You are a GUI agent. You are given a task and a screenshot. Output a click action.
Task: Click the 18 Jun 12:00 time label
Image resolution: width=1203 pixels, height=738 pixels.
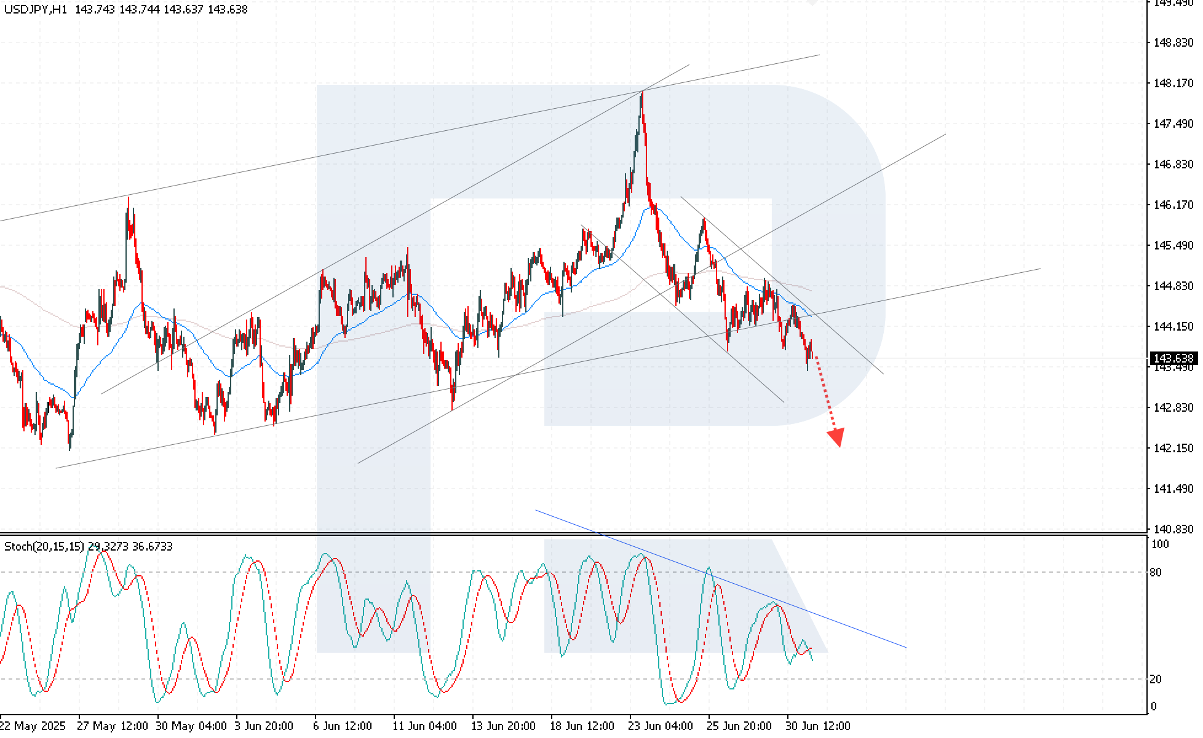582,726
